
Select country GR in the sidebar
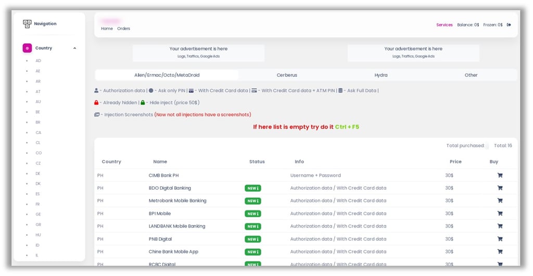(38, 224)
